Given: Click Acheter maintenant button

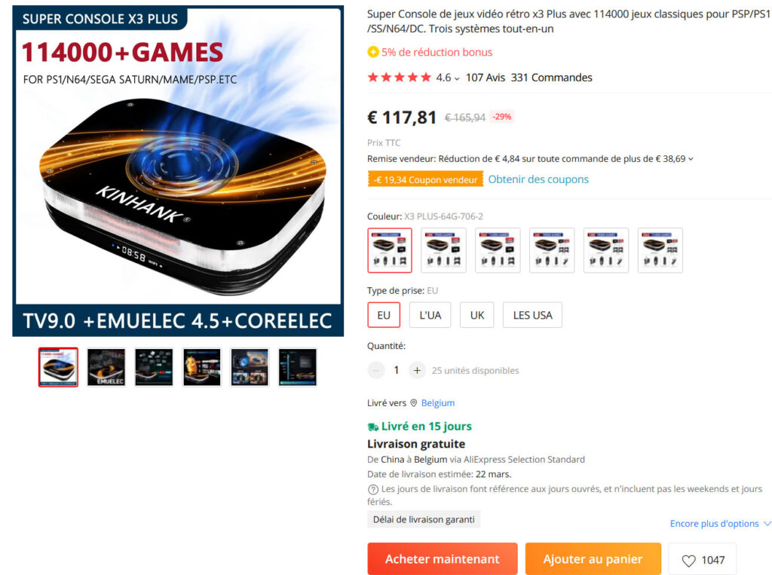Looking at the screenshot, I should click(442, 558).
